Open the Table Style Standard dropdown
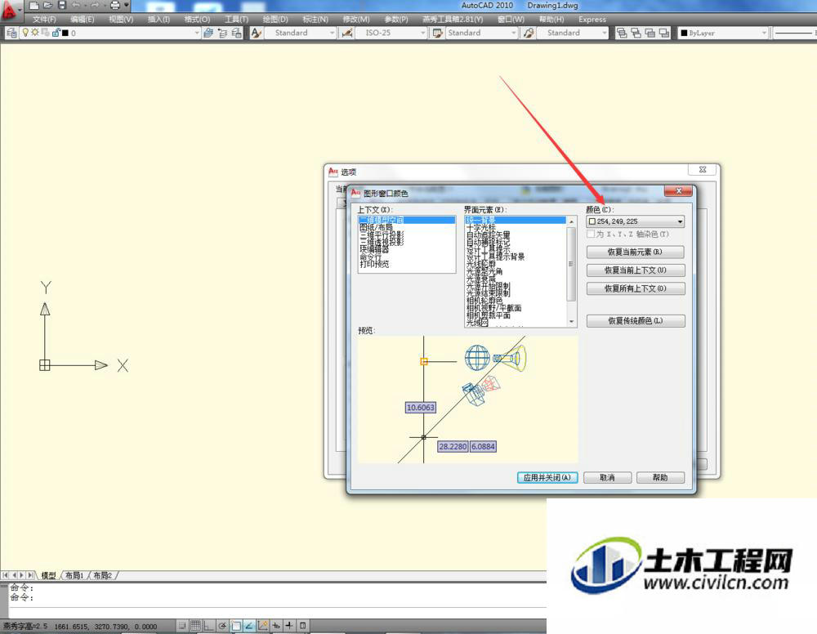This screenshot has height=634, width=817. point(513,33)
